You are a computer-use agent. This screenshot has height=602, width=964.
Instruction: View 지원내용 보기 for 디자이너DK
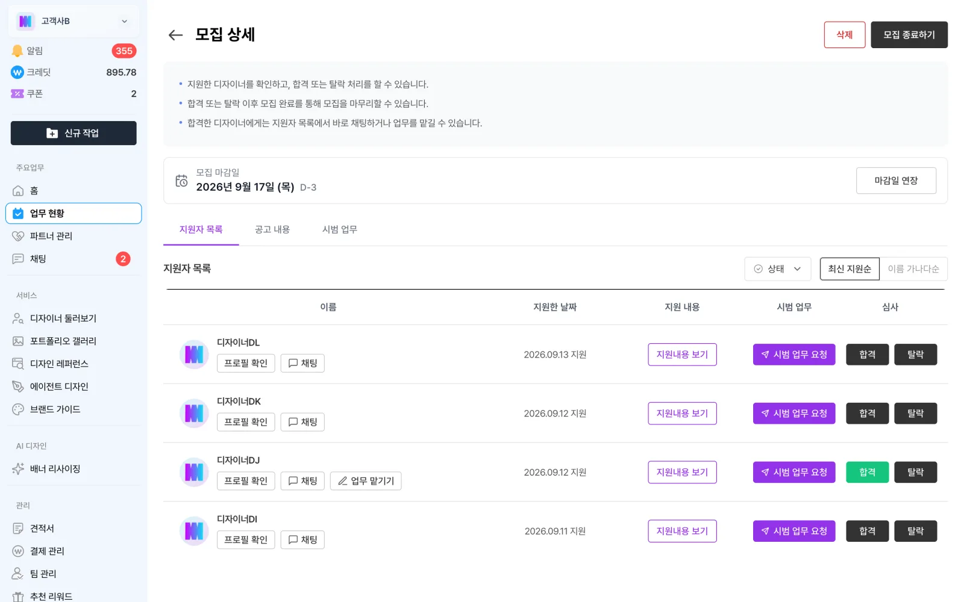coord(682,414)
